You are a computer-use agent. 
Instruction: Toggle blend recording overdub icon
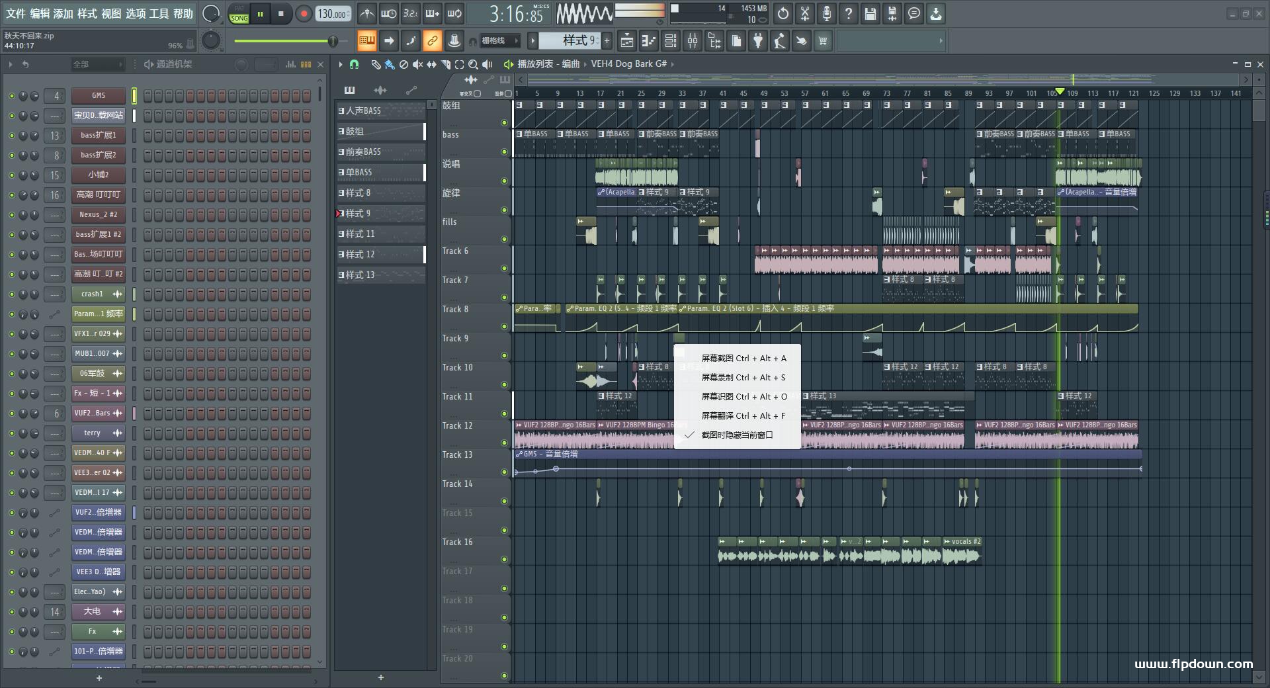(433, 13)
